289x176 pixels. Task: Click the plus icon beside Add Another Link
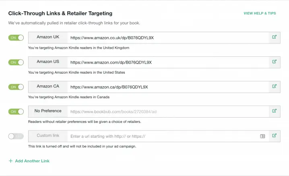(x=11, y=161)
